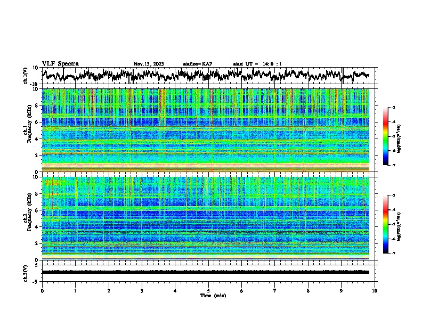This screenshot has height=326, width=422.
Task: Click inside the ch.1 spectrogram panel
Action: point(206,130)
